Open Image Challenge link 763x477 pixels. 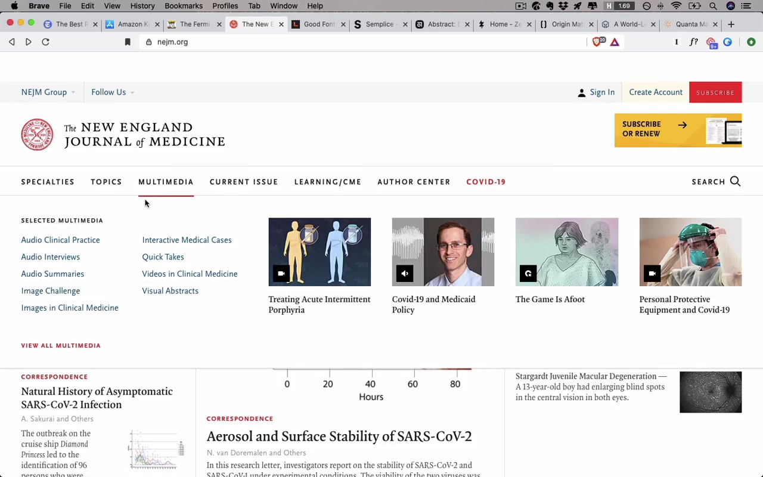pos(50,291)
